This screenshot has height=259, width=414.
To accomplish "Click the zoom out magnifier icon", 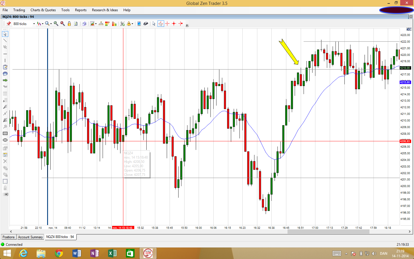I will pyautogui.click(x=62, y=24).
